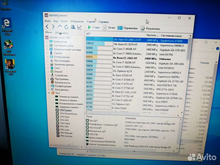Expand the Компьютер tree node
Screen dimensions: 220x165
tap(47, 42)
